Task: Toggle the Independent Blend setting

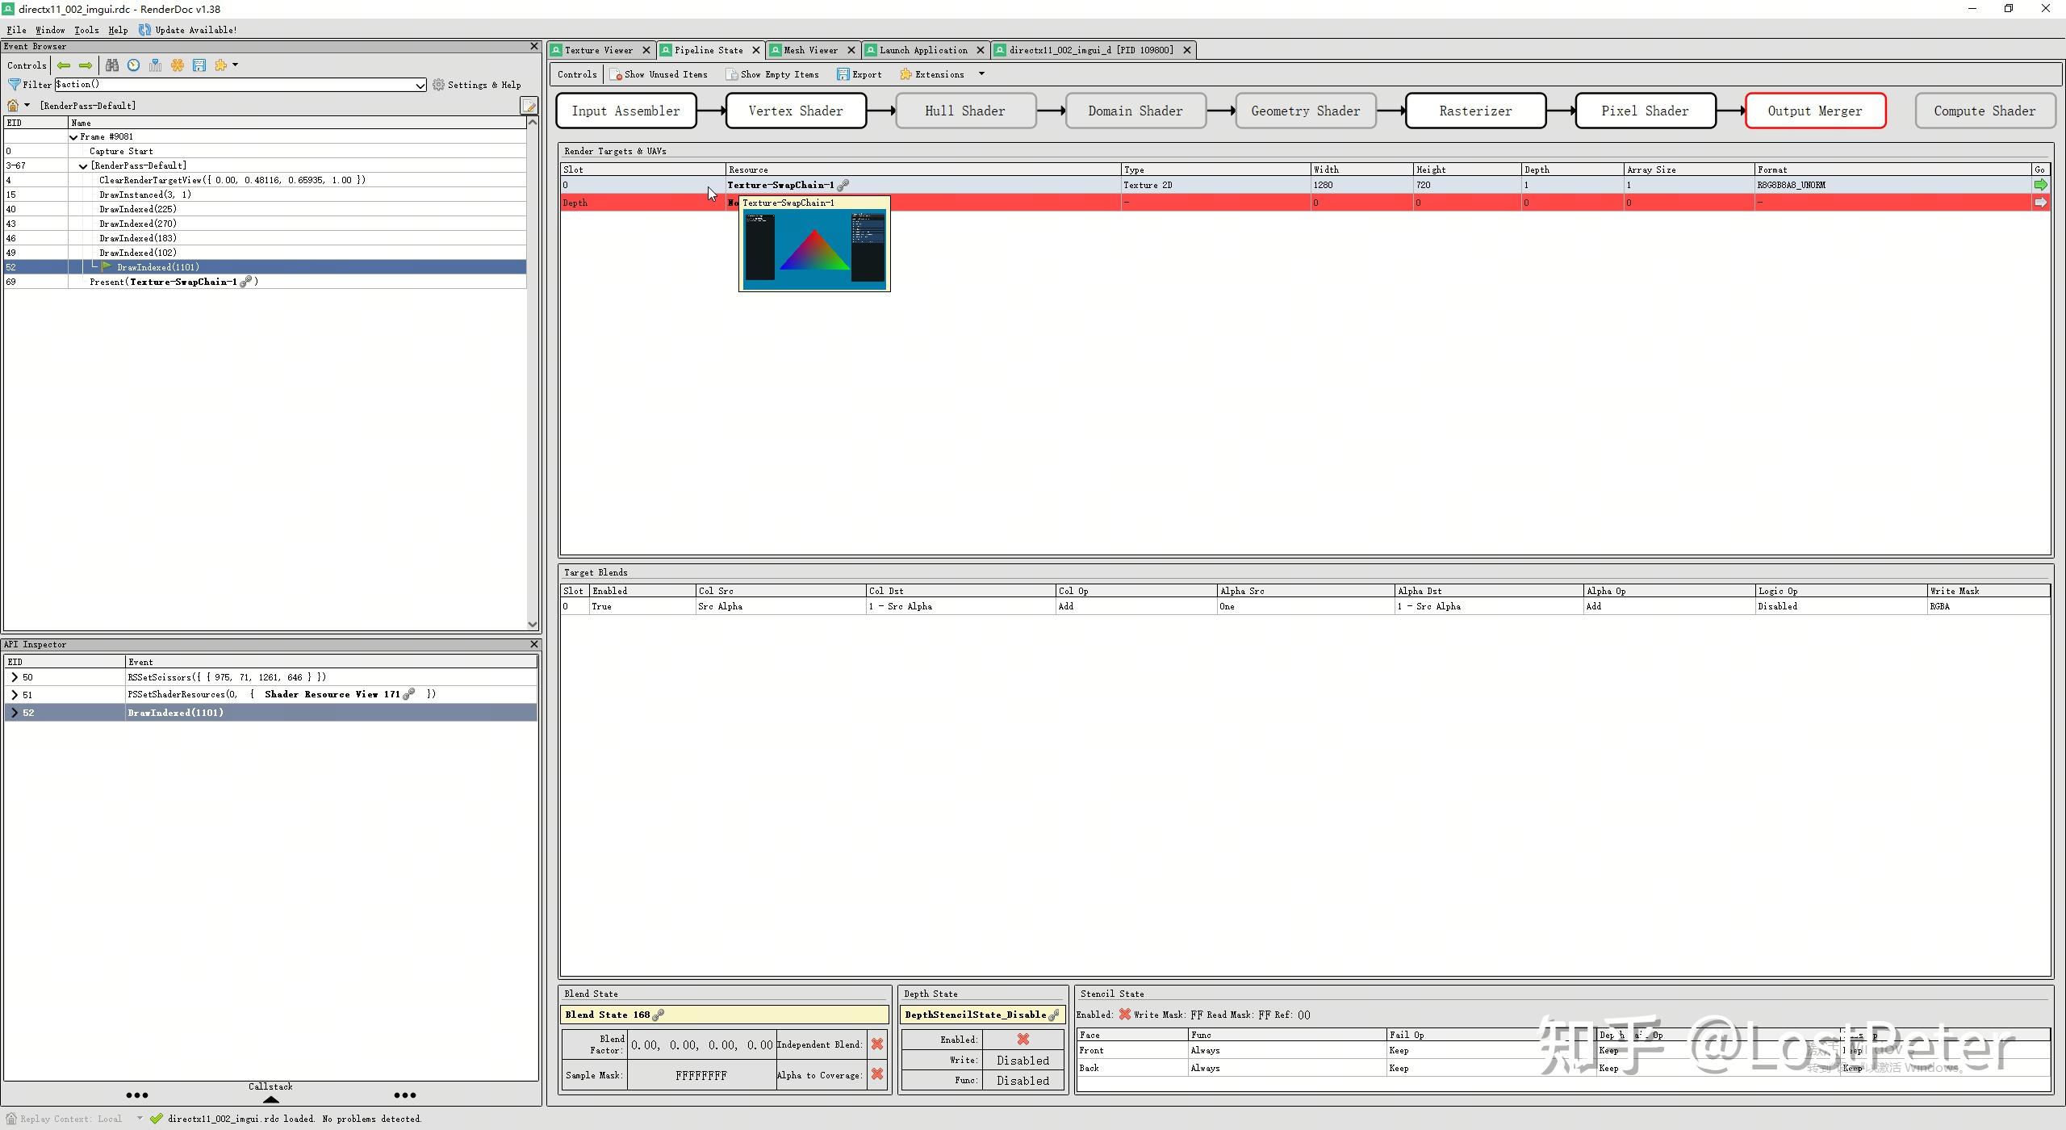Action: click(x=877, y=1044)
